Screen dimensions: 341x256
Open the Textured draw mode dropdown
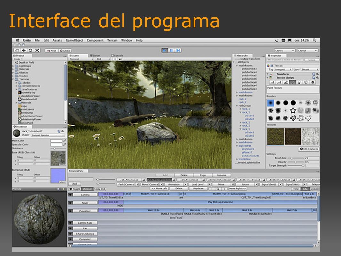[81, 59]
